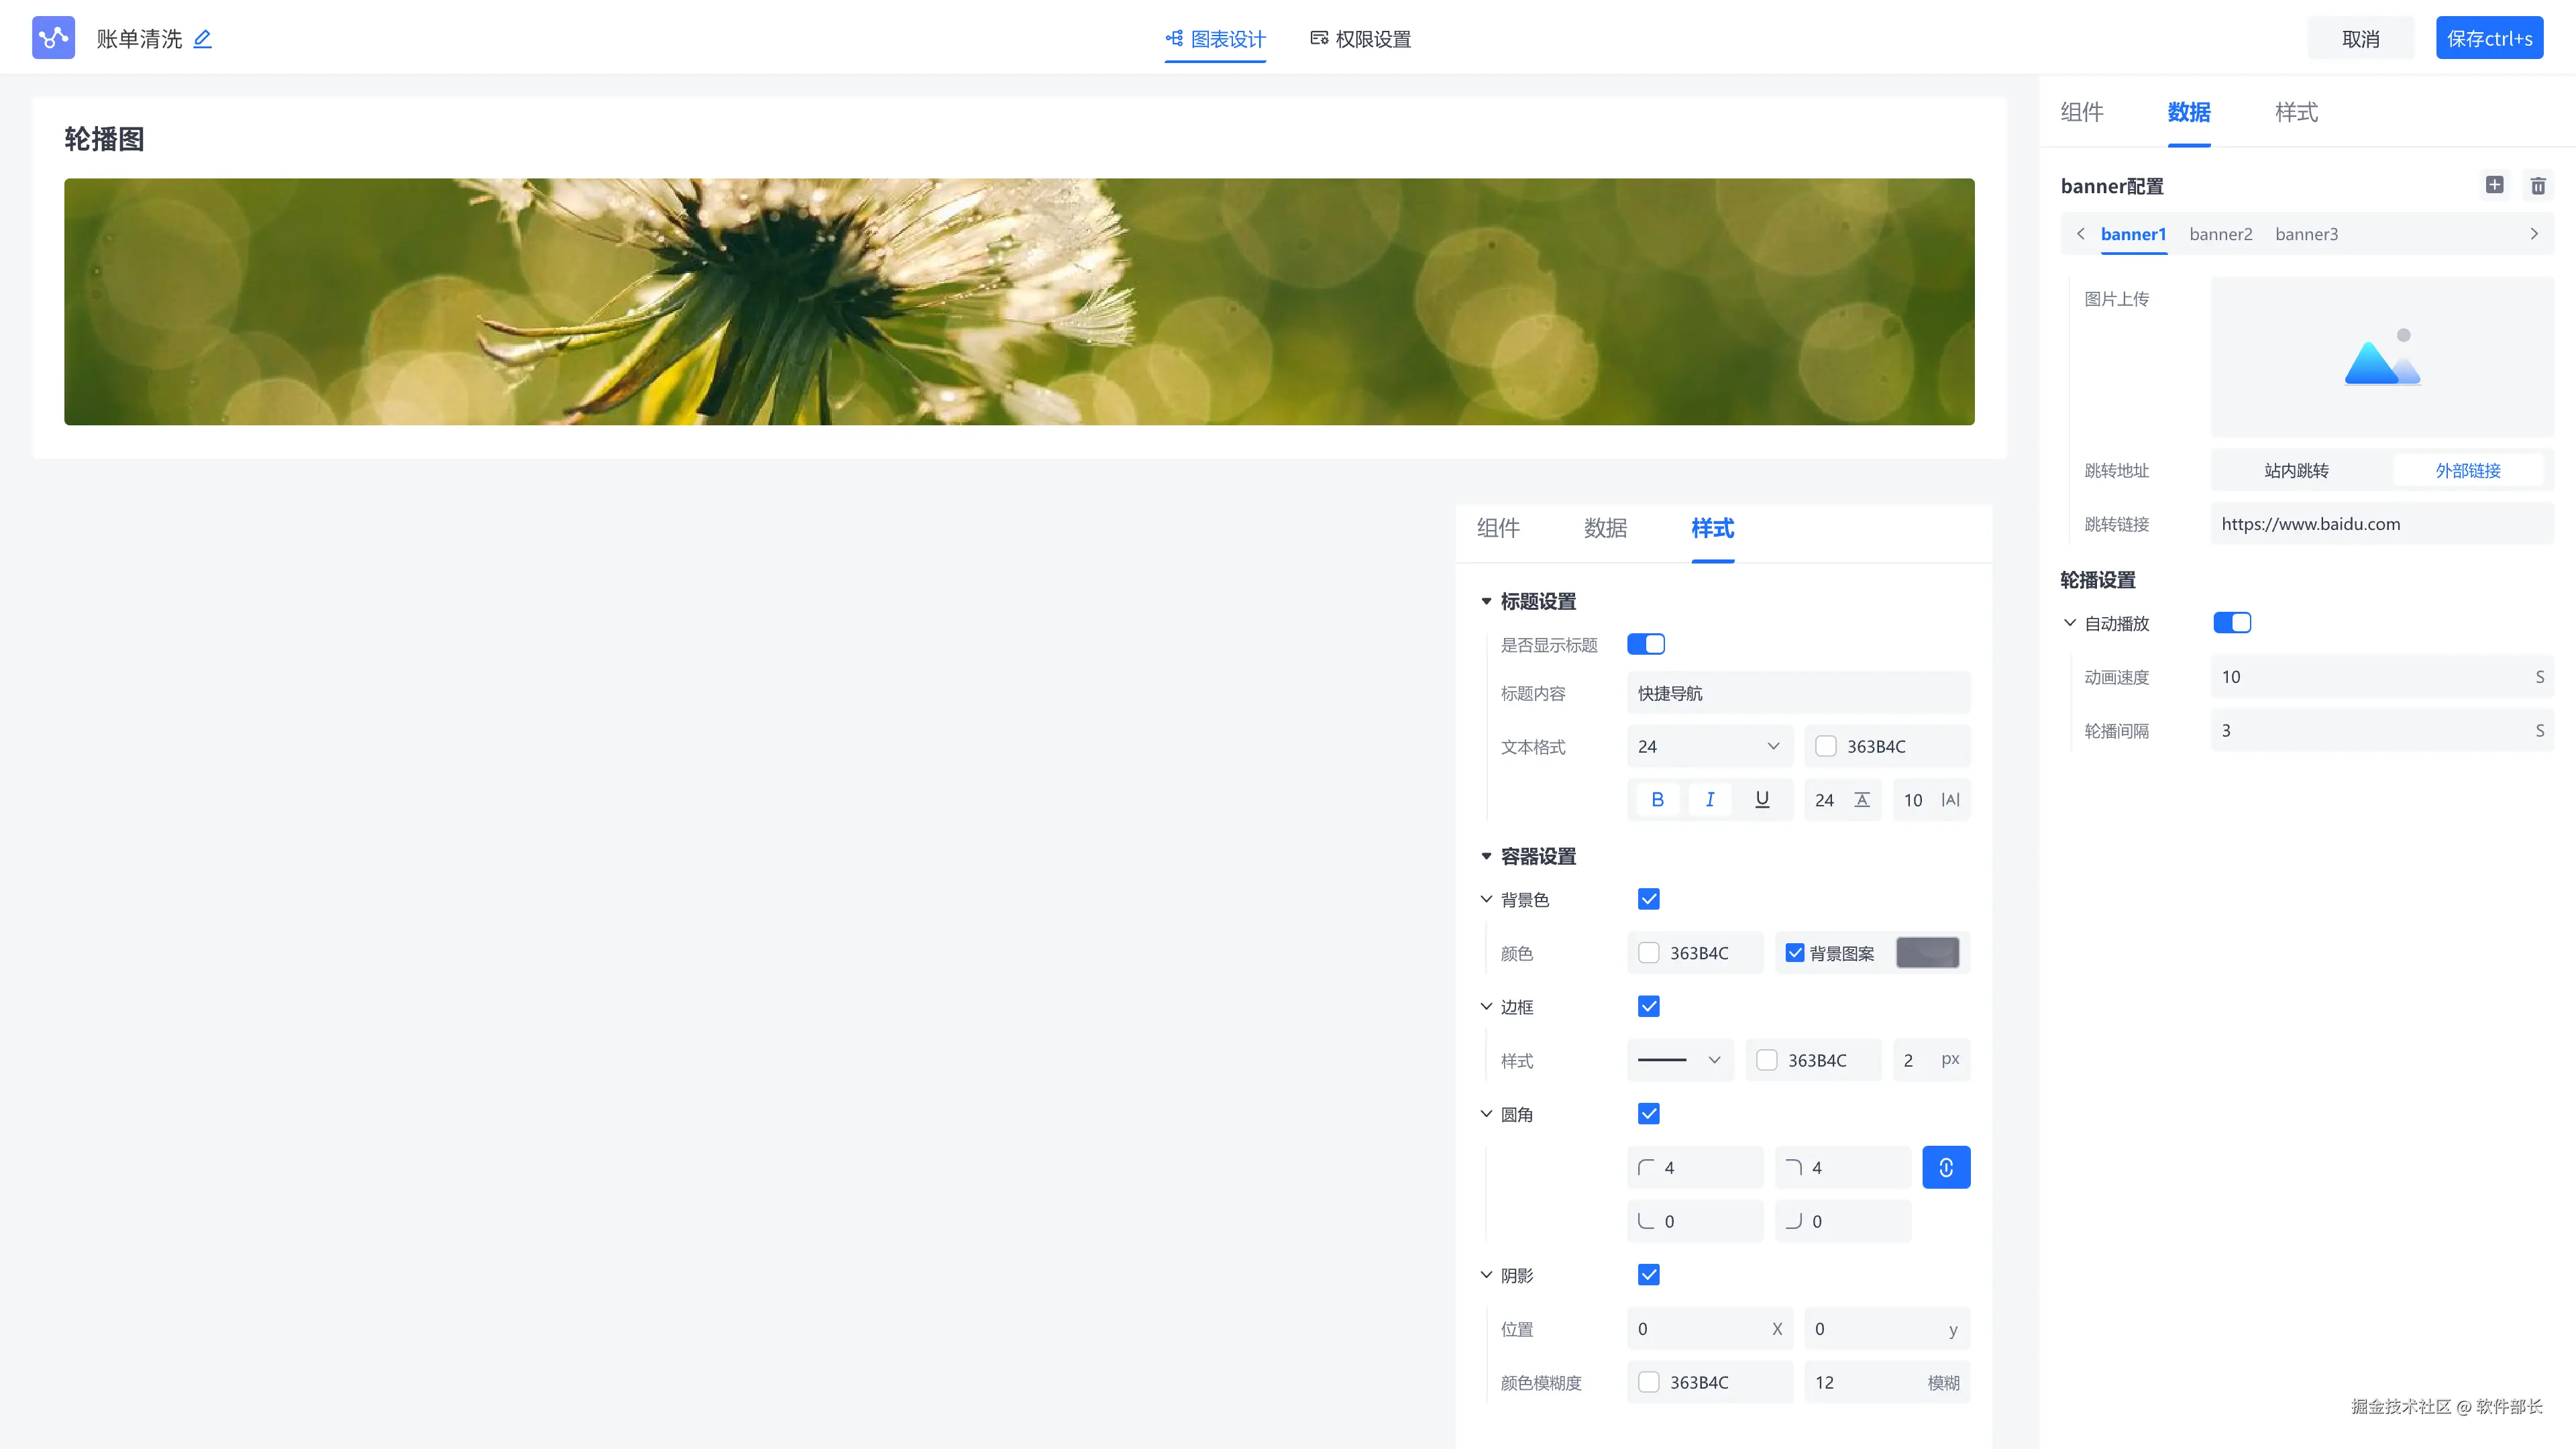The width and height of the screenshot is (2576, 1449).
Task: Toggle italic text formatting
Action: (x=1710, y=800)
